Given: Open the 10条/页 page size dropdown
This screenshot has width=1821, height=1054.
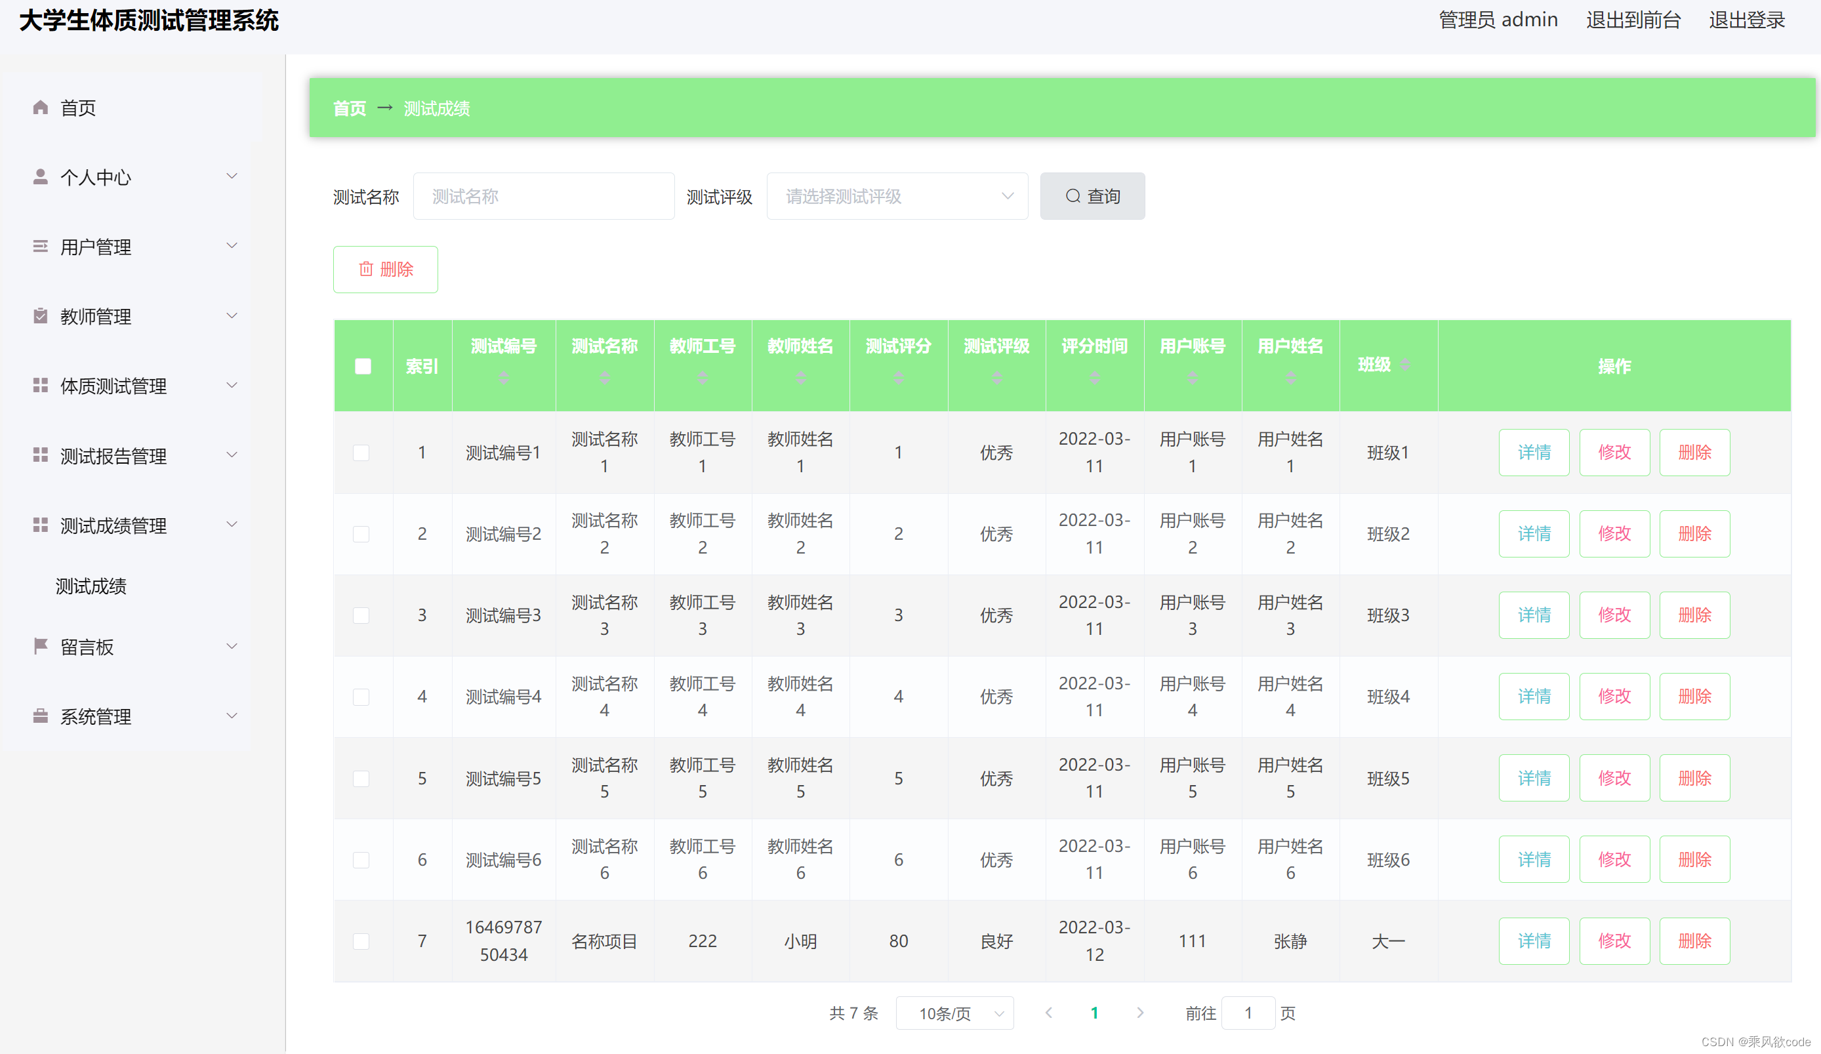Looking at the screenshot, I should [954, 1013].
